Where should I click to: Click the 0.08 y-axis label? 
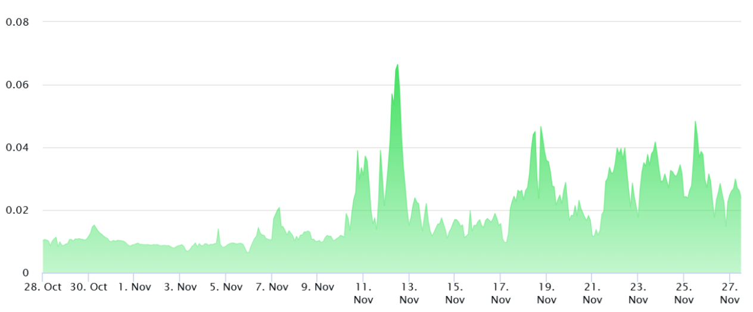point(17,22)
